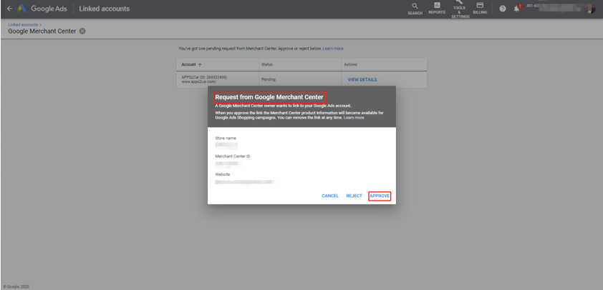603x290 pixels.
Task: Close Google Merchant Center with the X icon
Action: click(x=82, y=31)
